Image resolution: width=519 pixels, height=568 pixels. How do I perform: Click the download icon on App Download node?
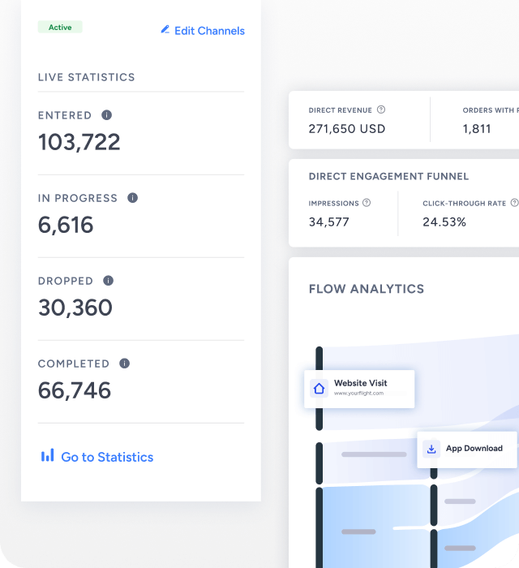point(431,449)
